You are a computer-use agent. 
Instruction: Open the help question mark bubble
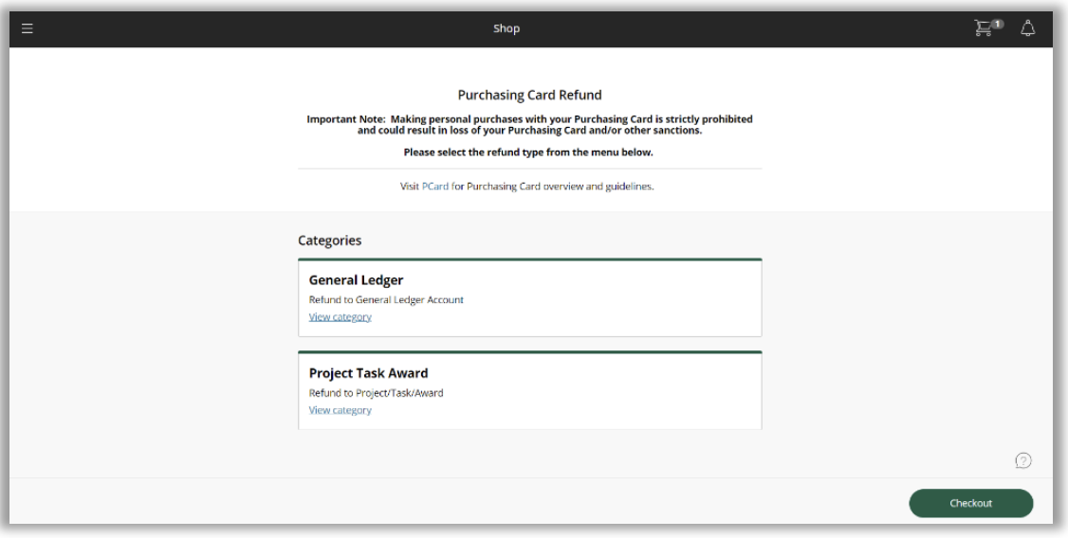pos(1023,460)
